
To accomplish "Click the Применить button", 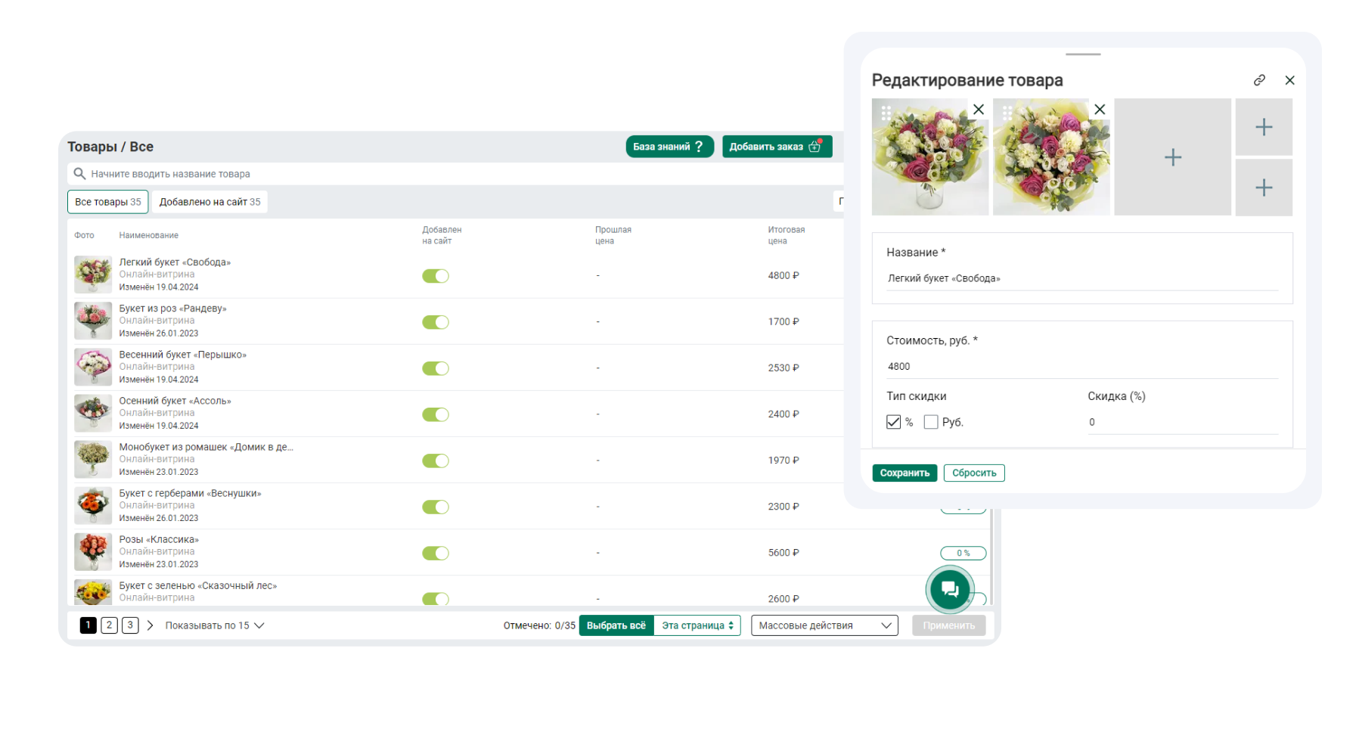I will click(948, 625).
